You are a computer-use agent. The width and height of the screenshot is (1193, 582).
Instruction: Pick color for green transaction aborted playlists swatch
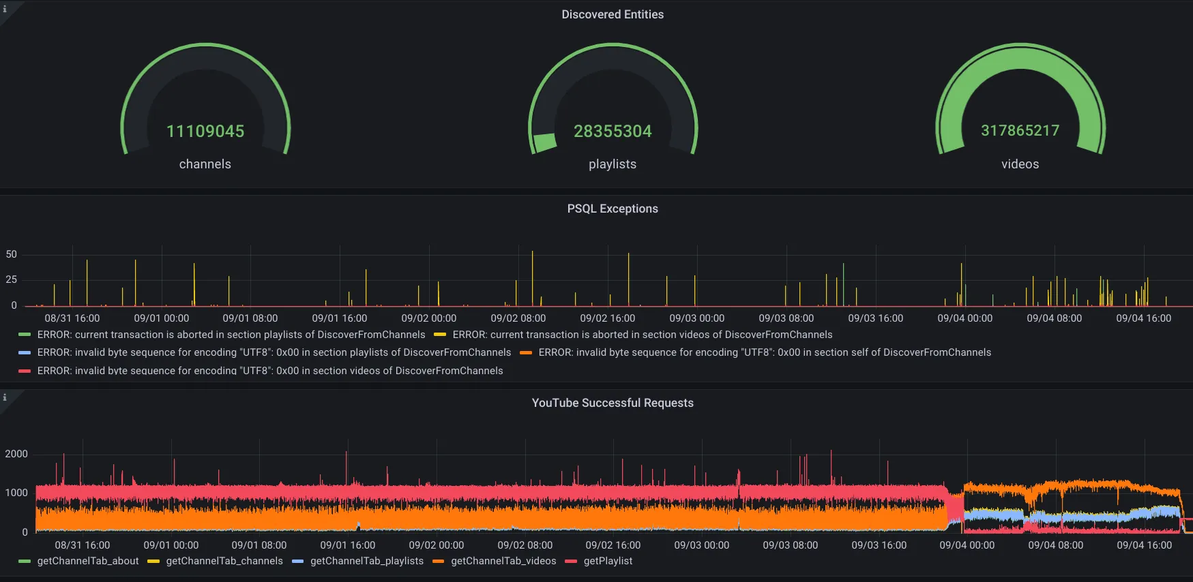(25, 335)
